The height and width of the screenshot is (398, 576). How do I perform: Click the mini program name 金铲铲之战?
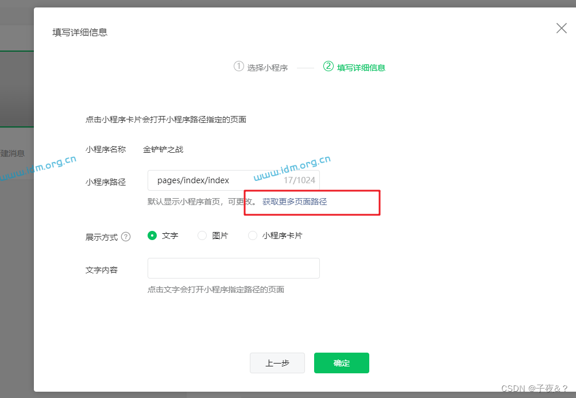click(x=163, y=149)
